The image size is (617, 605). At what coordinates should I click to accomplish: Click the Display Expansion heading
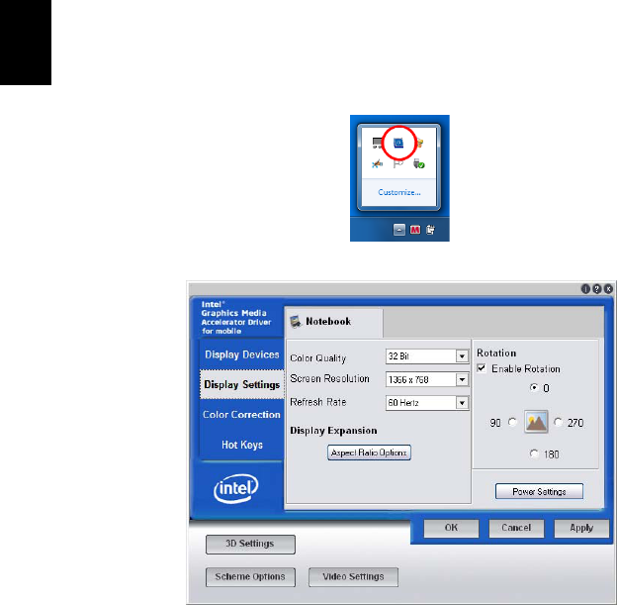click(333, 431)
